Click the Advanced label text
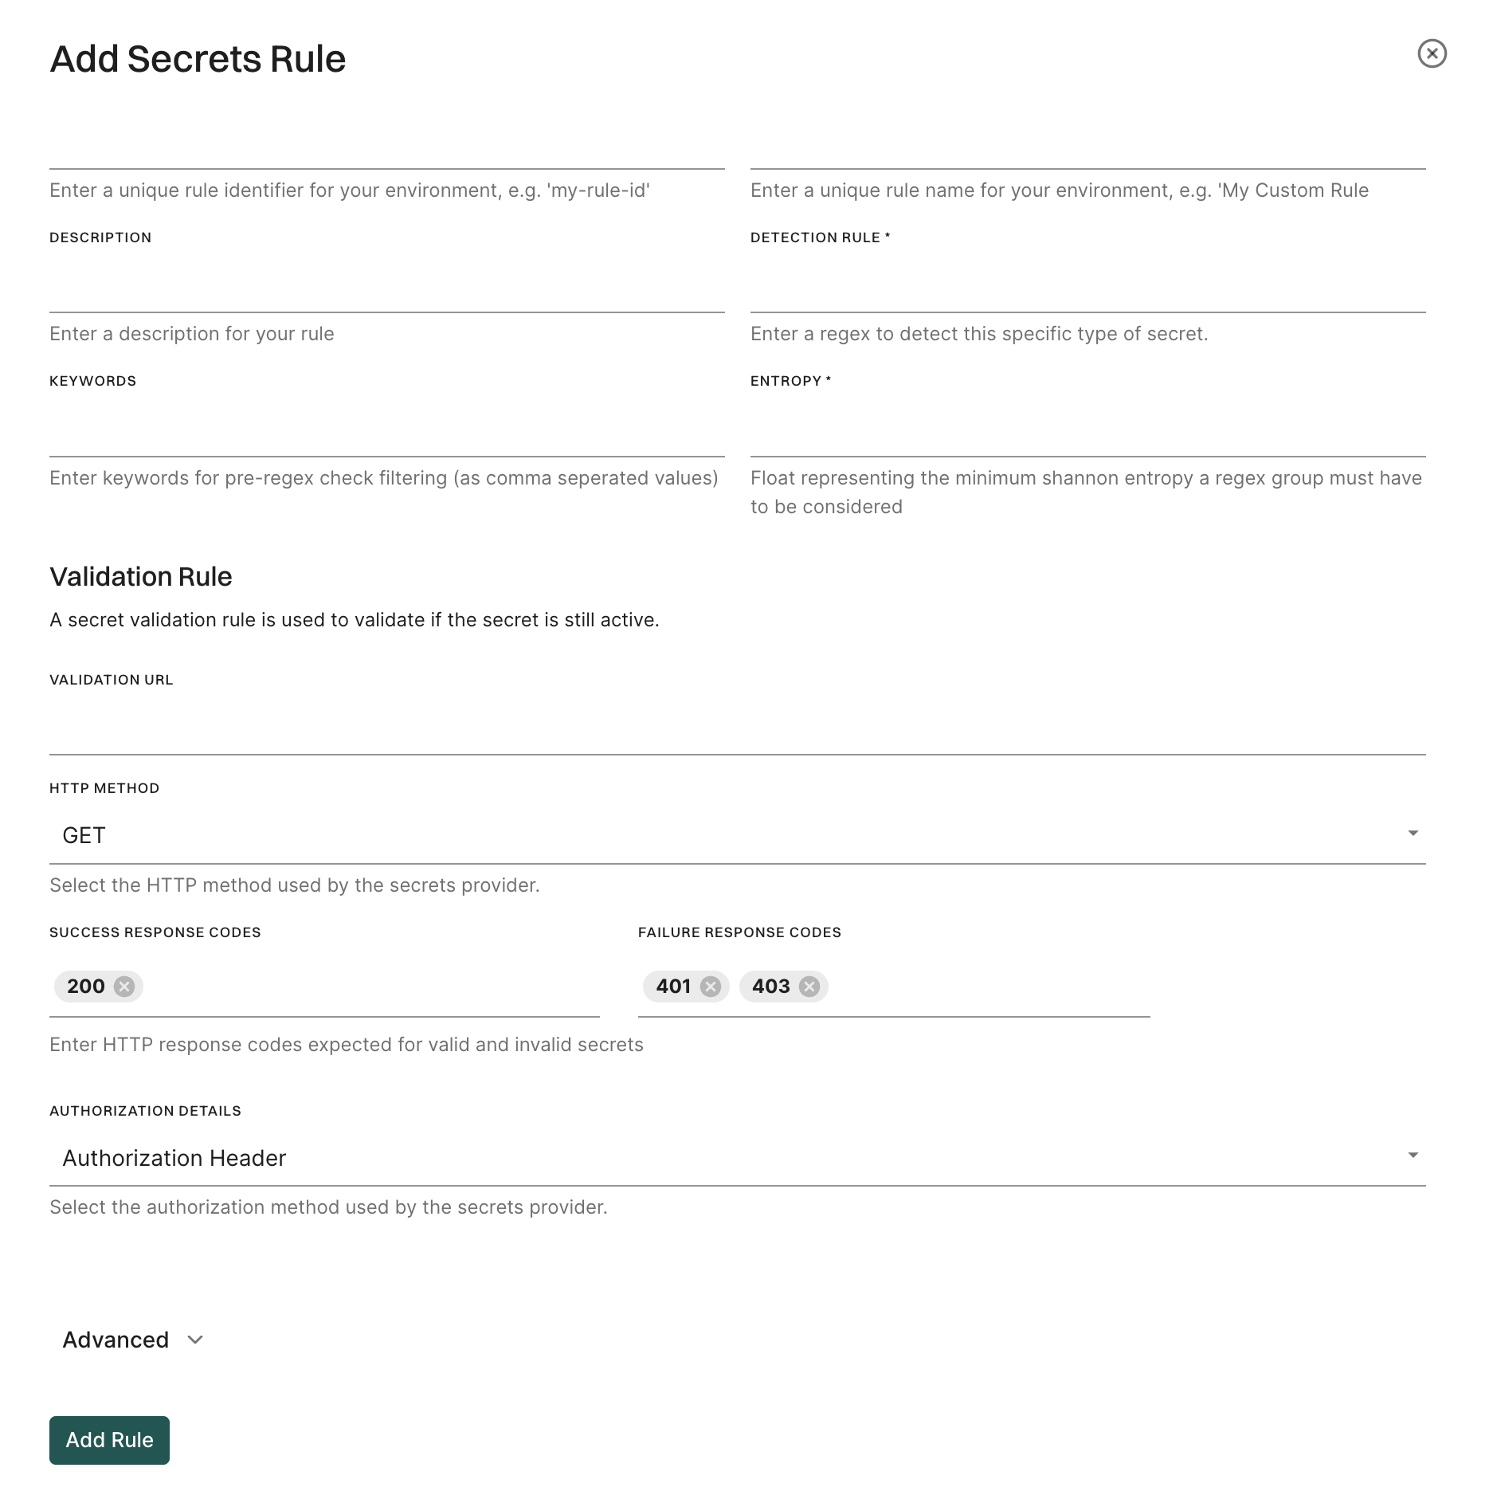Screen dimensions: 1493x1495 click(116, 1340)
